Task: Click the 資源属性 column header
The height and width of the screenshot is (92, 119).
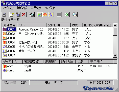Action: [51, 62]
